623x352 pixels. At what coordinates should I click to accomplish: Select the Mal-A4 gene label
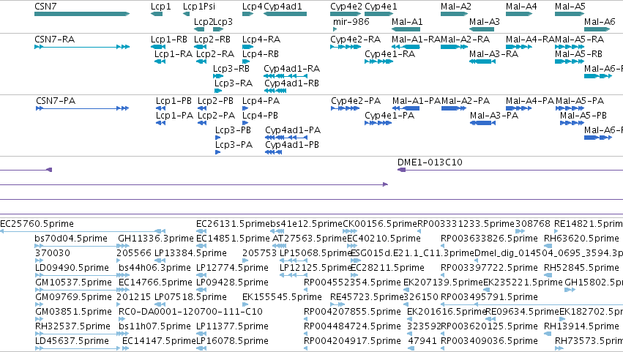point(521,7)
